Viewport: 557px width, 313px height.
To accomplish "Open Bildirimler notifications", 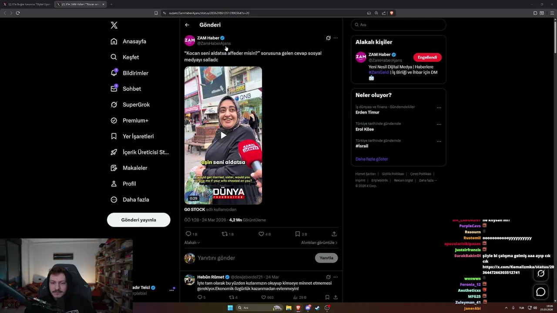I will (x=129, y=73).
